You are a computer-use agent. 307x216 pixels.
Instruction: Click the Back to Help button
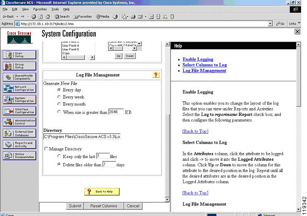click(102, 192)
